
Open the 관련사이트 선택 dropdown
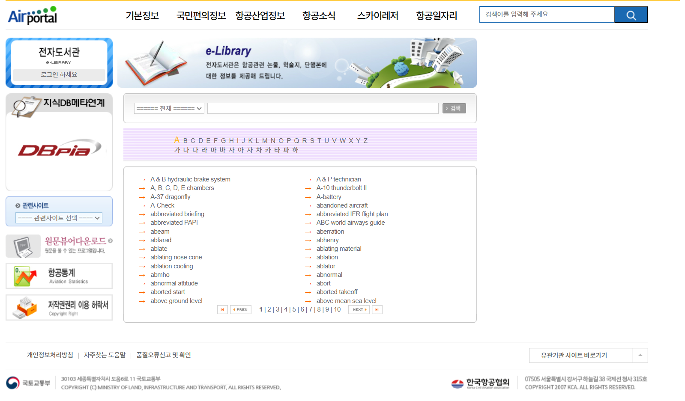[x=59, y=218]
